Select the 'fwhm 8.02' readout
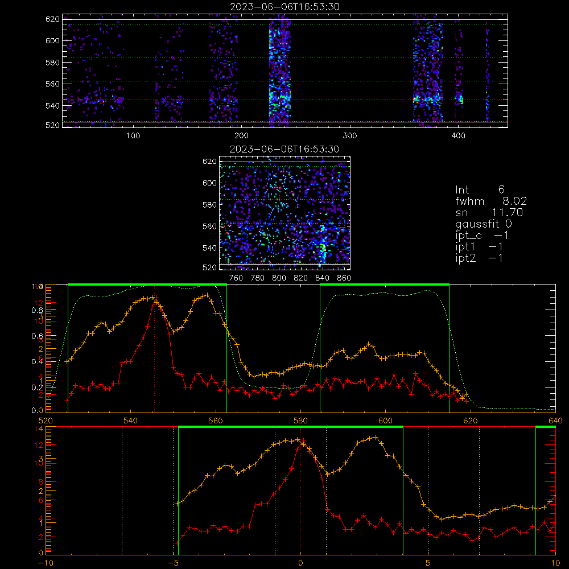Screen dimensions: 569x569 click(x=491, y=201)
